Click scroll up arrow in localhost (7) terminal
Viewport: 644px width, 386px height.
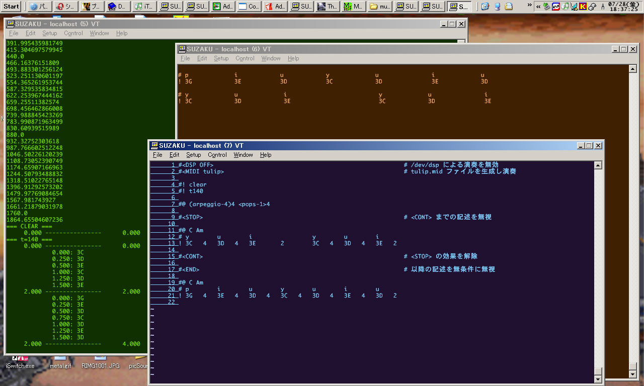(x=598, y=165)
